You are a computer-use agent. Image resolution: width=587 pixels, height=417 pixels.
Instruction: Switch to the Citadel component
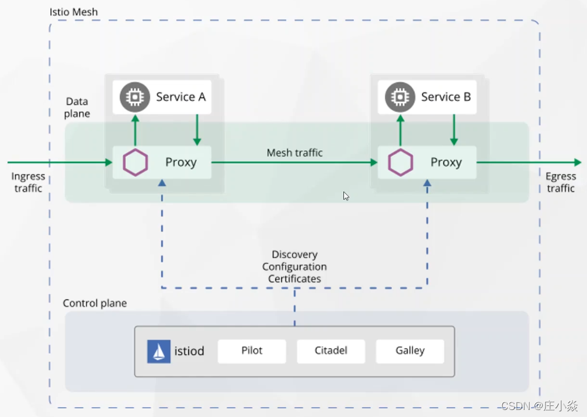coord(331,350)
